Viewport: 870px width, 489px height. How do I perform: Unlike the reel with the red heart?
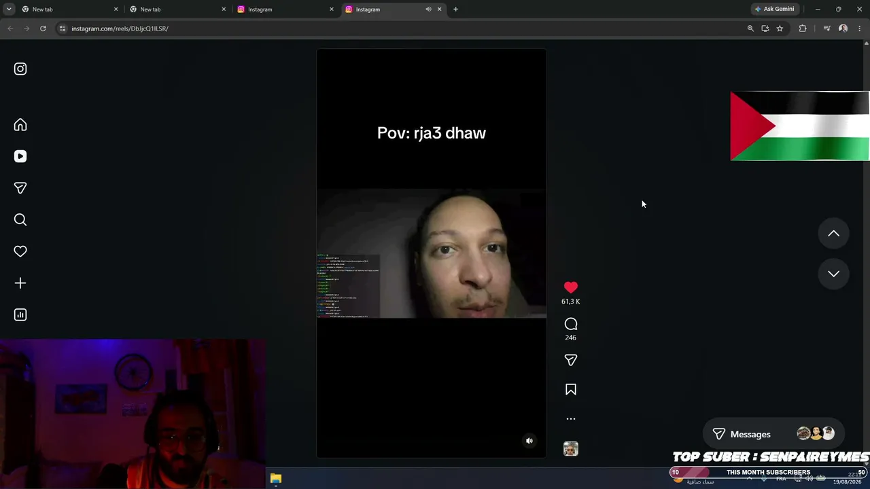[x=571, y=287]
